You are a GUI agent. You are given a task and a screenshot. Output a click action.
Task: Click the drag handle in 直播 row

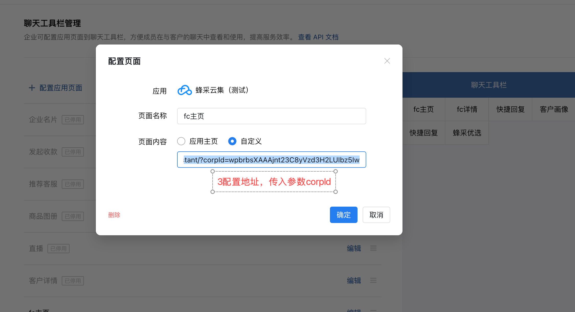(x=373, y=248)
